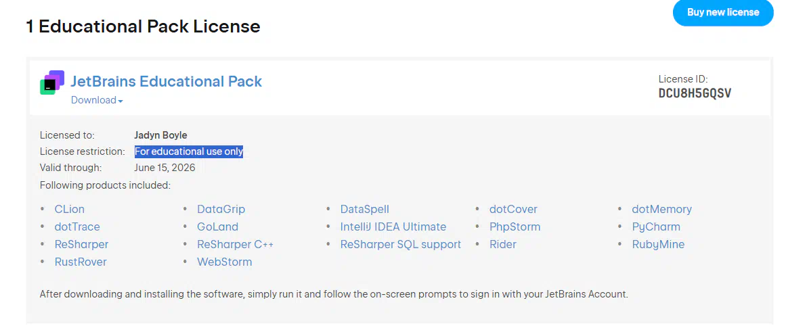The image size is (807, 332).
Task: Open the dotTrace product link
Action: tap(77, 227)
